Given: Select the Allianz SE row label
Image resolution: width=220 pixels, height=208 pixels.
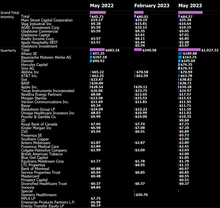Looking at the screenshot, I should (29, 54).
